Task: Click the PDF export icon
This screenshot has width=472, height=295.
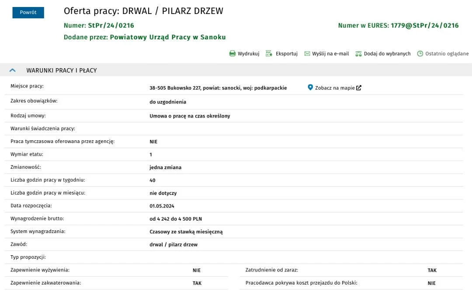Action: pos(269,54)
